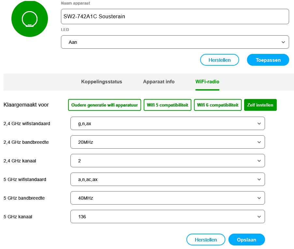294x249 pixels.
Task: Open the Apparaat info tab
Action: (x=159, y=82)
